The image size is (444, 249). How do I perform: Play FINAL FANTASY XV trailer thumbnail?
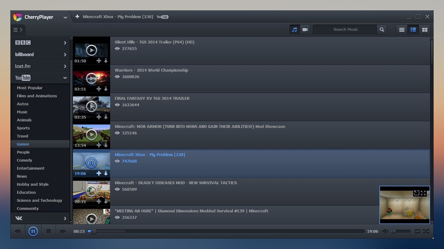point(91,106)
